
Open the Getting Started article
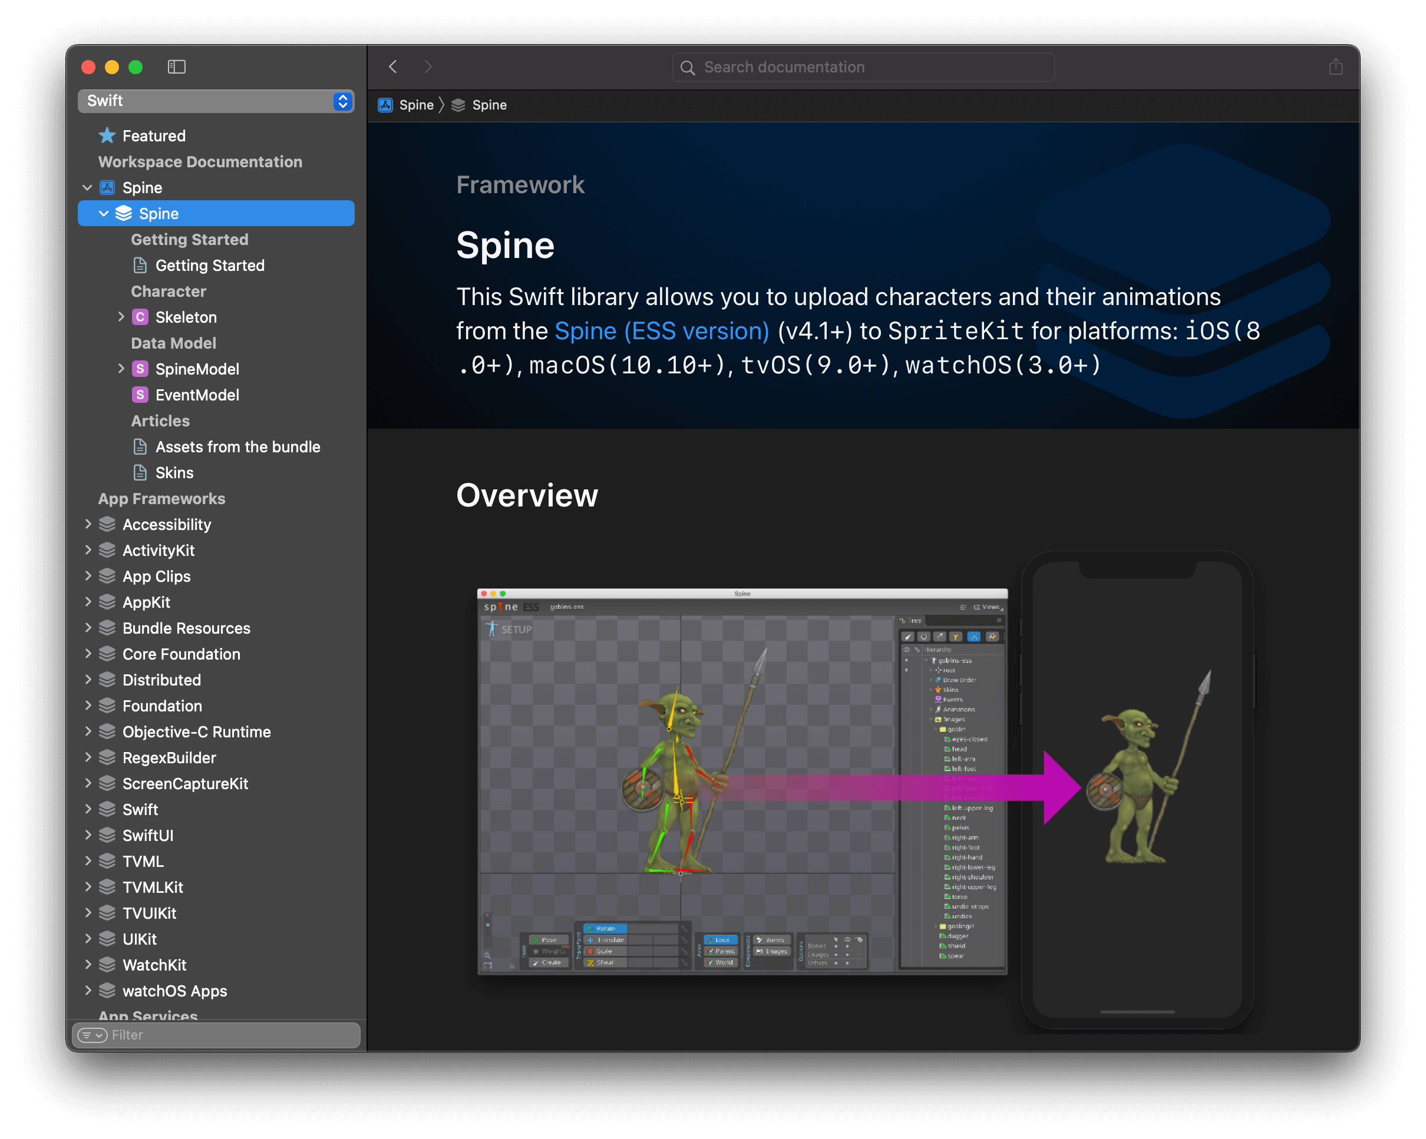(x=216, y=265)
